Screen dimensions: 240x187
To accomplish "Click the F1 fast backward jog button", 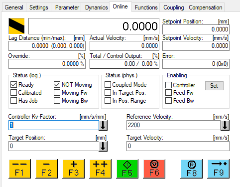I will pos(19,169).
